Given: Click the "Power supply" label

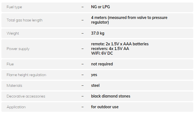Looking at the screenshot, I should coord(18,49).
